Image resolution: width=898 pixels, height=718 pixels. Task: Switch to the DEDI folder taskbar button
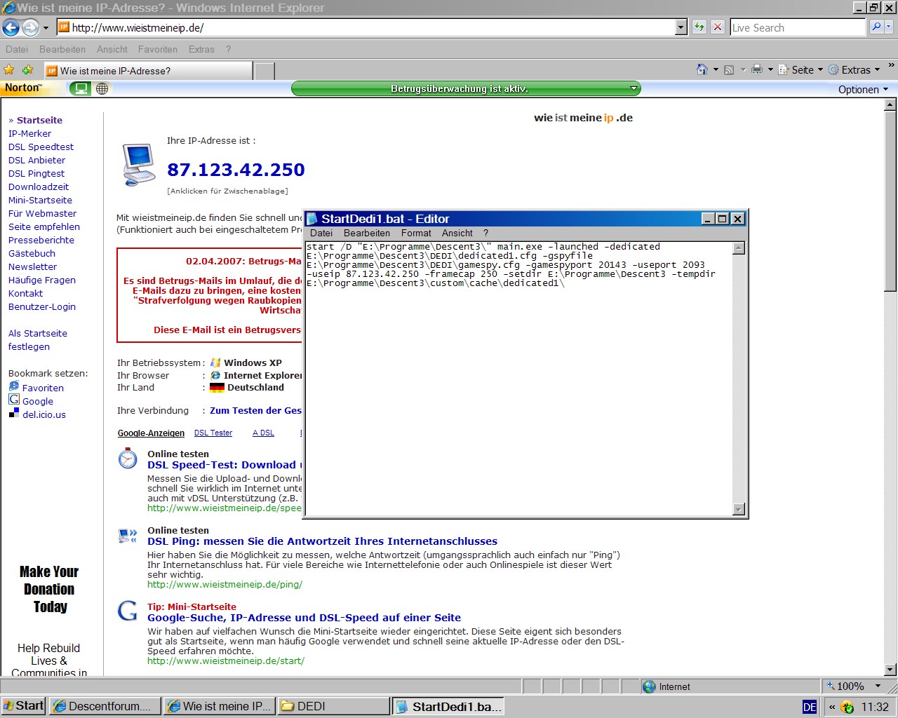(x=333, y=706)
